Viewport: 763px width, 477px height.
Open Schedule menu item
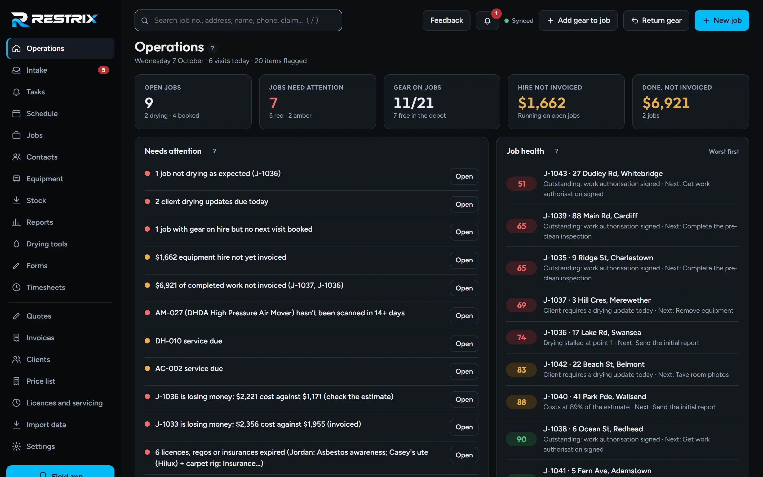[60, 114]
